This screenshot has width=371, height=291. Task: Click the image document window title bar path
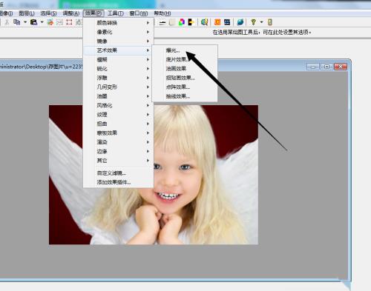(41, 67)
